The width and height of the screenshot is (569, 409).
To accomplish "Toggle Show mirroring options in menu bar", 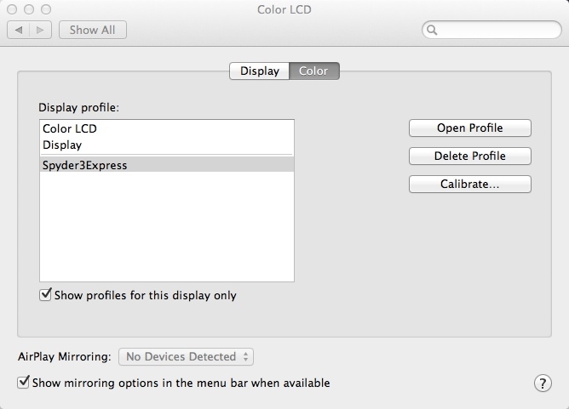I will [24, 383].
